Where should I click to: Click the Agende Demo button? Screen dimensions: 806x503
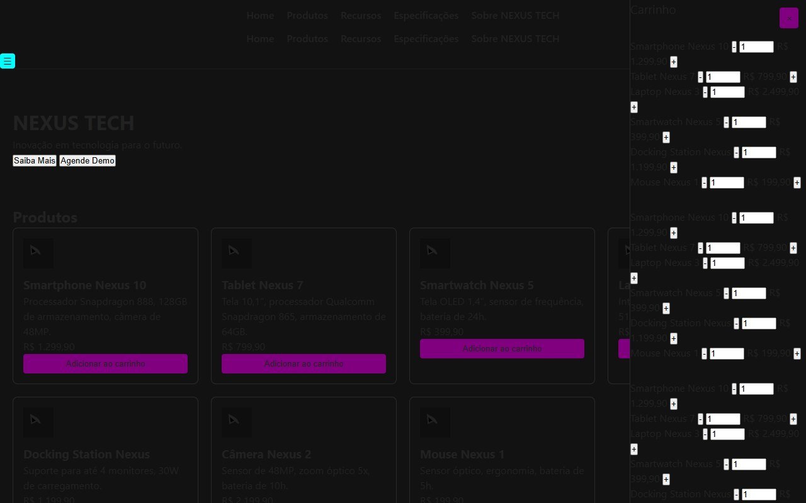(88, 160)
